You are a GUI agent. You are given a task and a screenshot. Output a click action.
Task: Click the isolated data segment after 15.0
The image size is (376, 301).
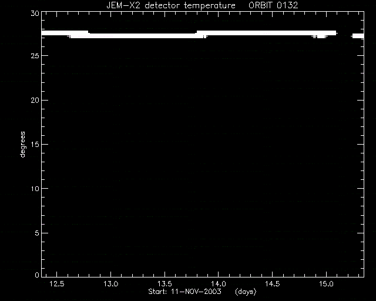point(358,36)
